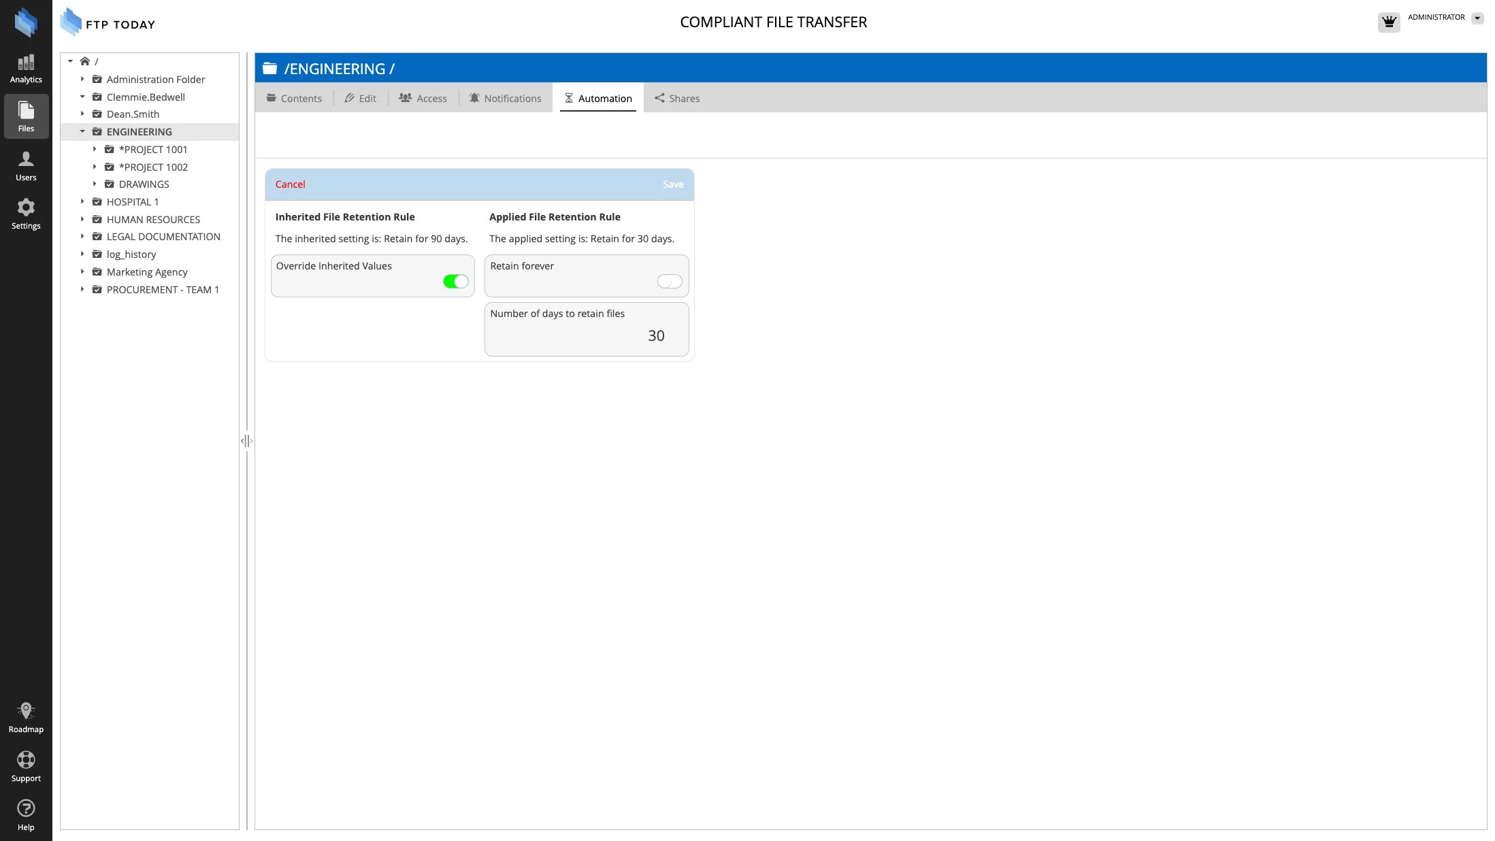This screenshot has height=841, width=1495.
Task: Expand the HOSPITAL 1 folder
Action: pyautogui.click(x=82, y=201)
